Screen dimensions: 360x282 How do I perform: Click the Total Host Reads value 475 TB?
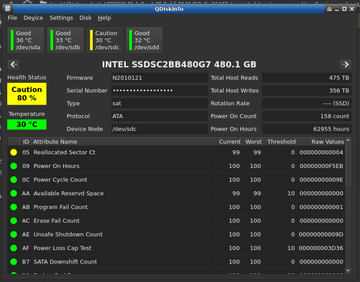(x=306, y=78)
